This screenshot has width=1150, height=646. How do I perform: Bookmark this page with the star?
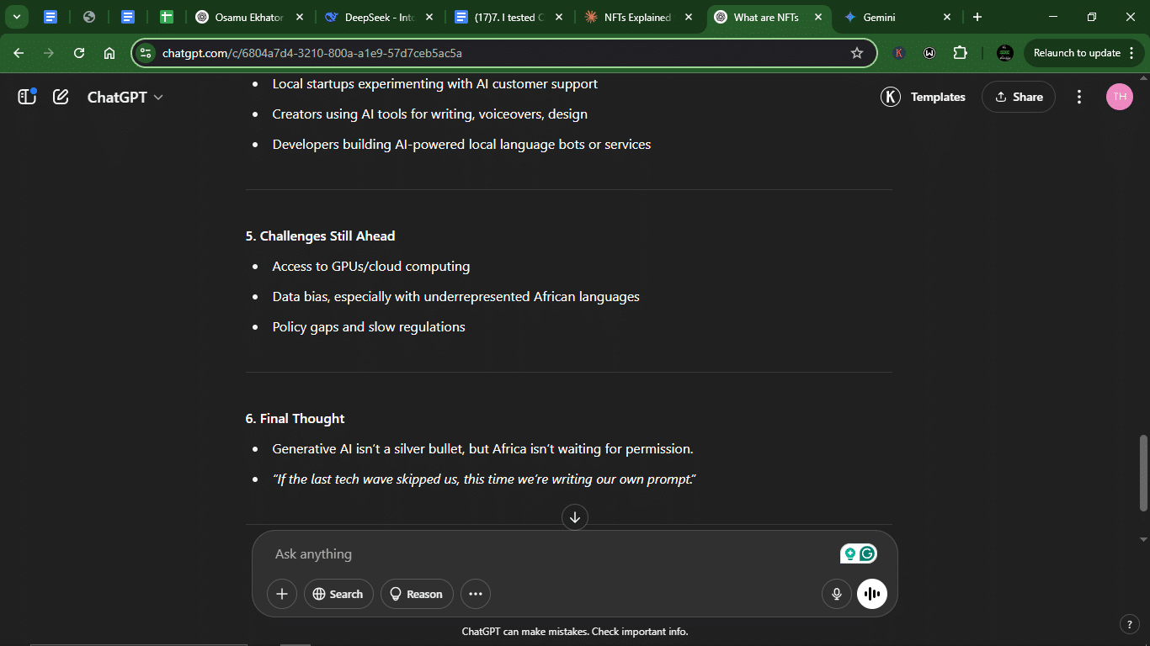(x=857, y=53)
